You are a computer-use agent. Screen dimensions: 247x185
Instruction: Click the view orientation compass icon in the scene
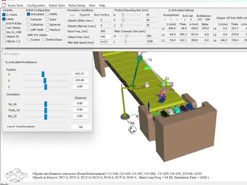tap(132, 129)
